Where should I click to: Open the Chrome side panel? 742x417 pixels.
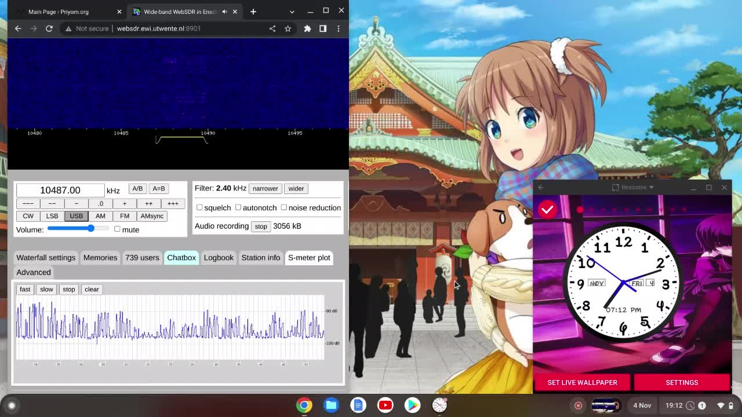[323, 28]
